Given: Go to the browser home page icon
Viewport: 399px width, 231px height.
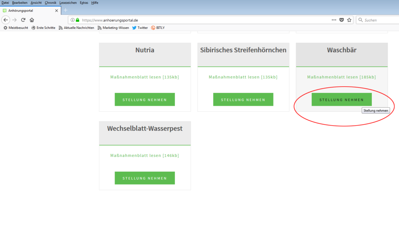Looking at the screenshot, I should click(x=32, y=20).
